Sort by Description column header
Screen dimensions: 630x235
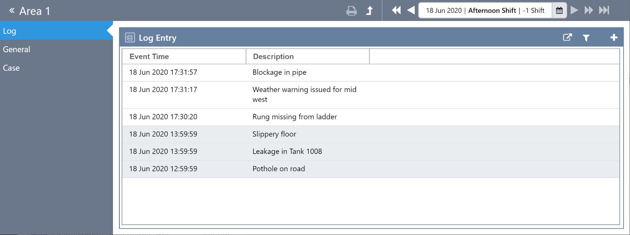(x=273, y=57)
